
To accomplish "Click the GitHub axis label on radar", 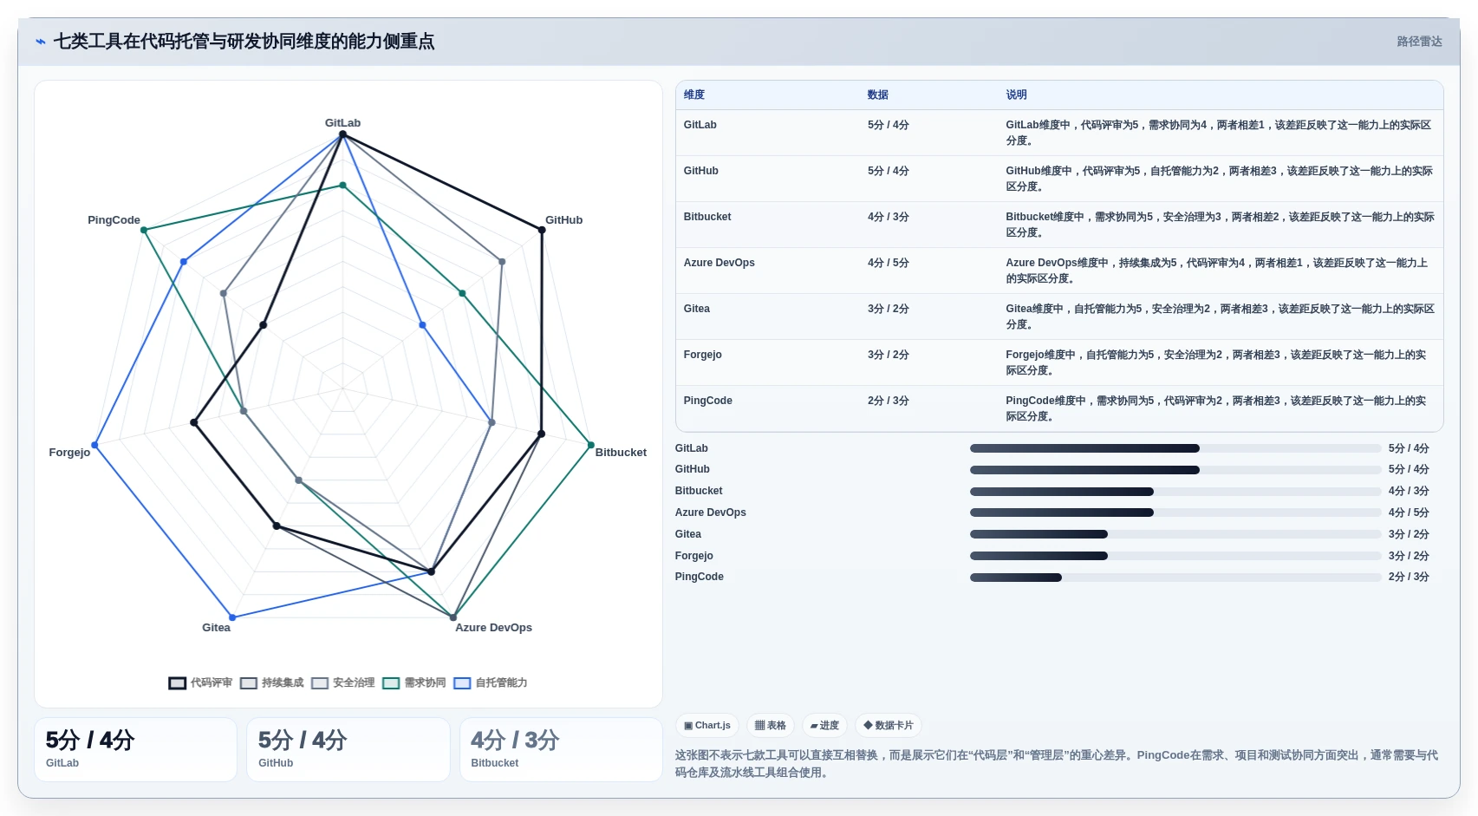I will [564, 220].
